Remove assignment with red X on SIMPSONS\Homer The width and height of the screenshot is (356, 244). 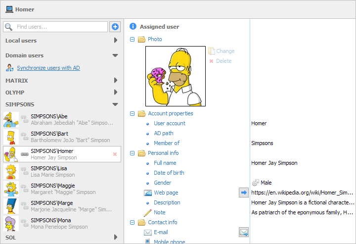(x=115, y=154)
